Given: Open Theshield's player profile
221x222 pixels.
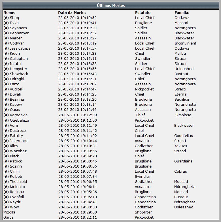Looking at the screenshot, I should 18,182.
